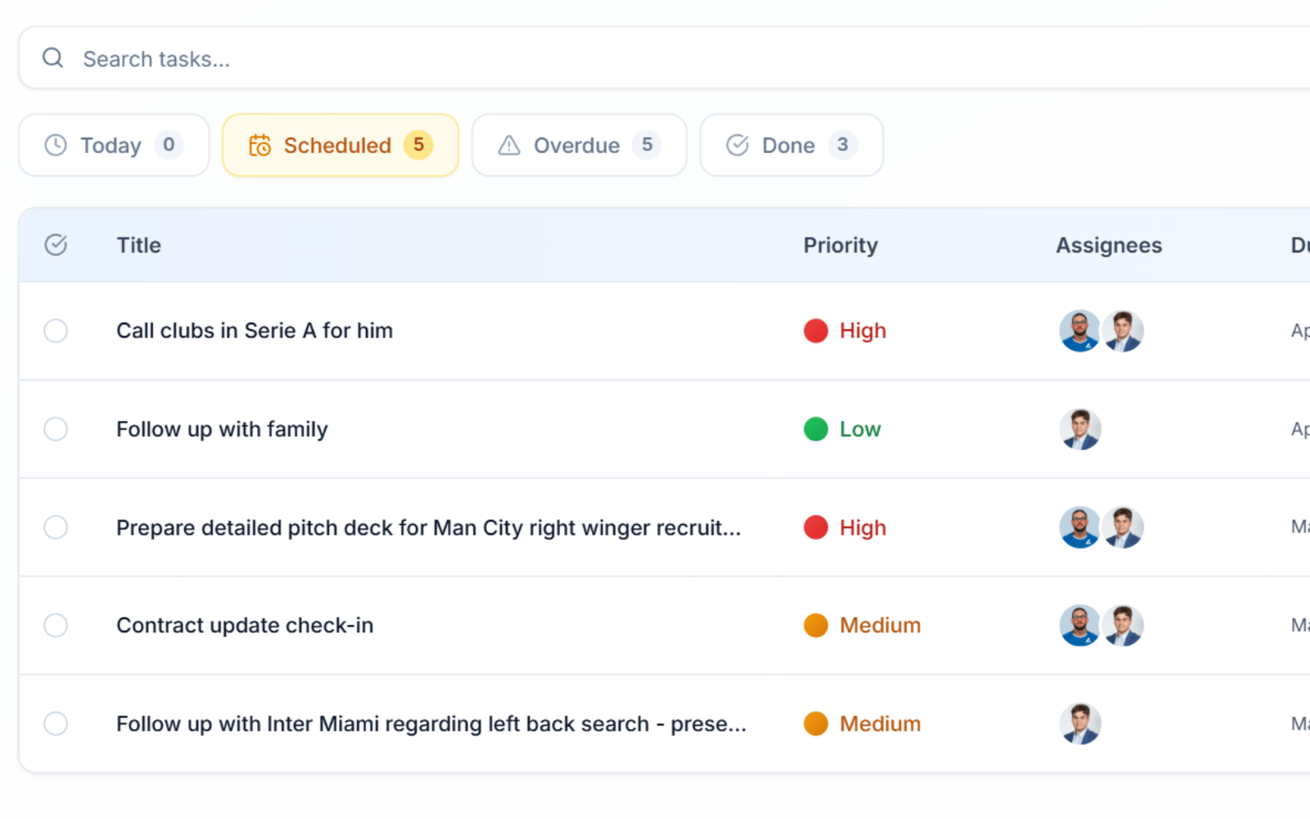
Task: Check off 'Contract update check-in' task
Action: (56, 626)
